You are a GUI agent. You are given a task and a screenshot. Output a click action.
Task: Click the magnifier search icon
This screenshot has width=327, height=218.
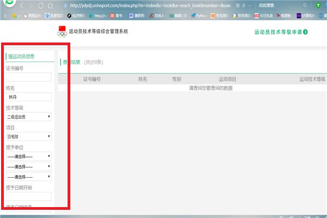[x=305, y=5]
